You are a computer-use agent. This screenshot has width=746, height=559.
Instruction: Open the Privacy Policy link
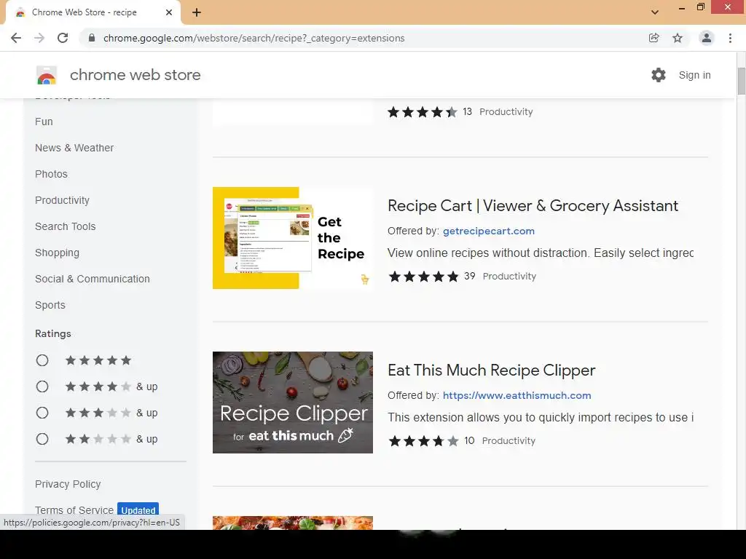coord(68,484)
